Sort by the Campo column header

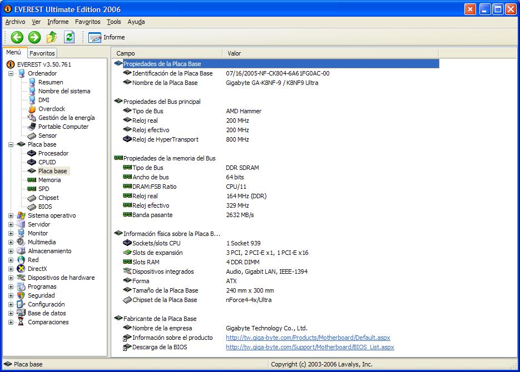(x=167, y=53)
